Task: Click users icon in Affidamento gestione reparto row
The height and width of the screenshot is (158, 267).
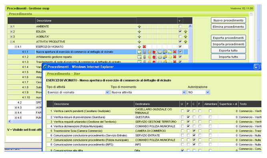Action: pos(165,57)
